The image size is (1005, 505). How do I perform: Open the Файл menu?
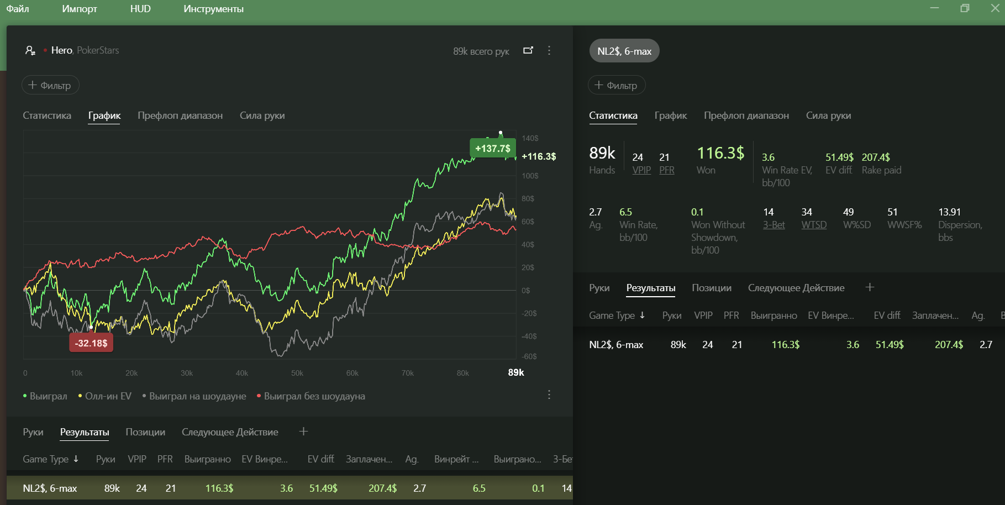point(18,9)
